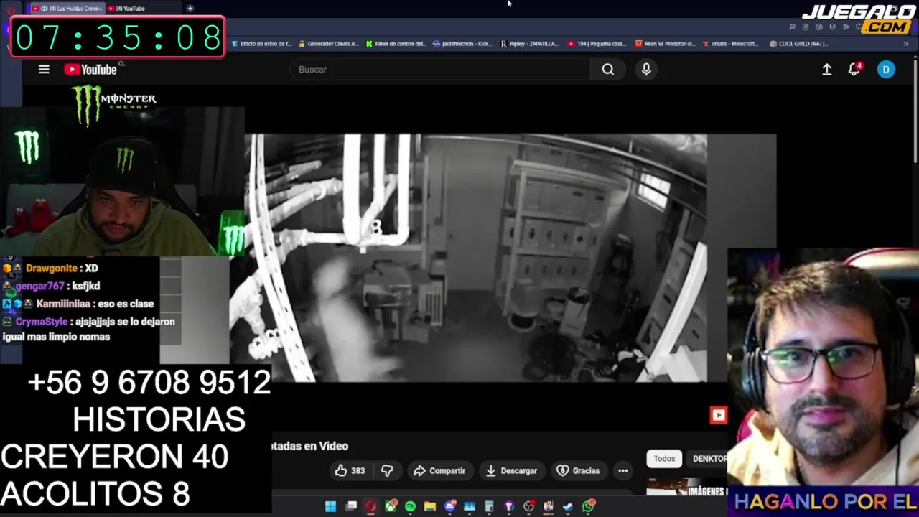Open the YouTube notifications bell
The image size is (919, 517).
pos(854,70)
